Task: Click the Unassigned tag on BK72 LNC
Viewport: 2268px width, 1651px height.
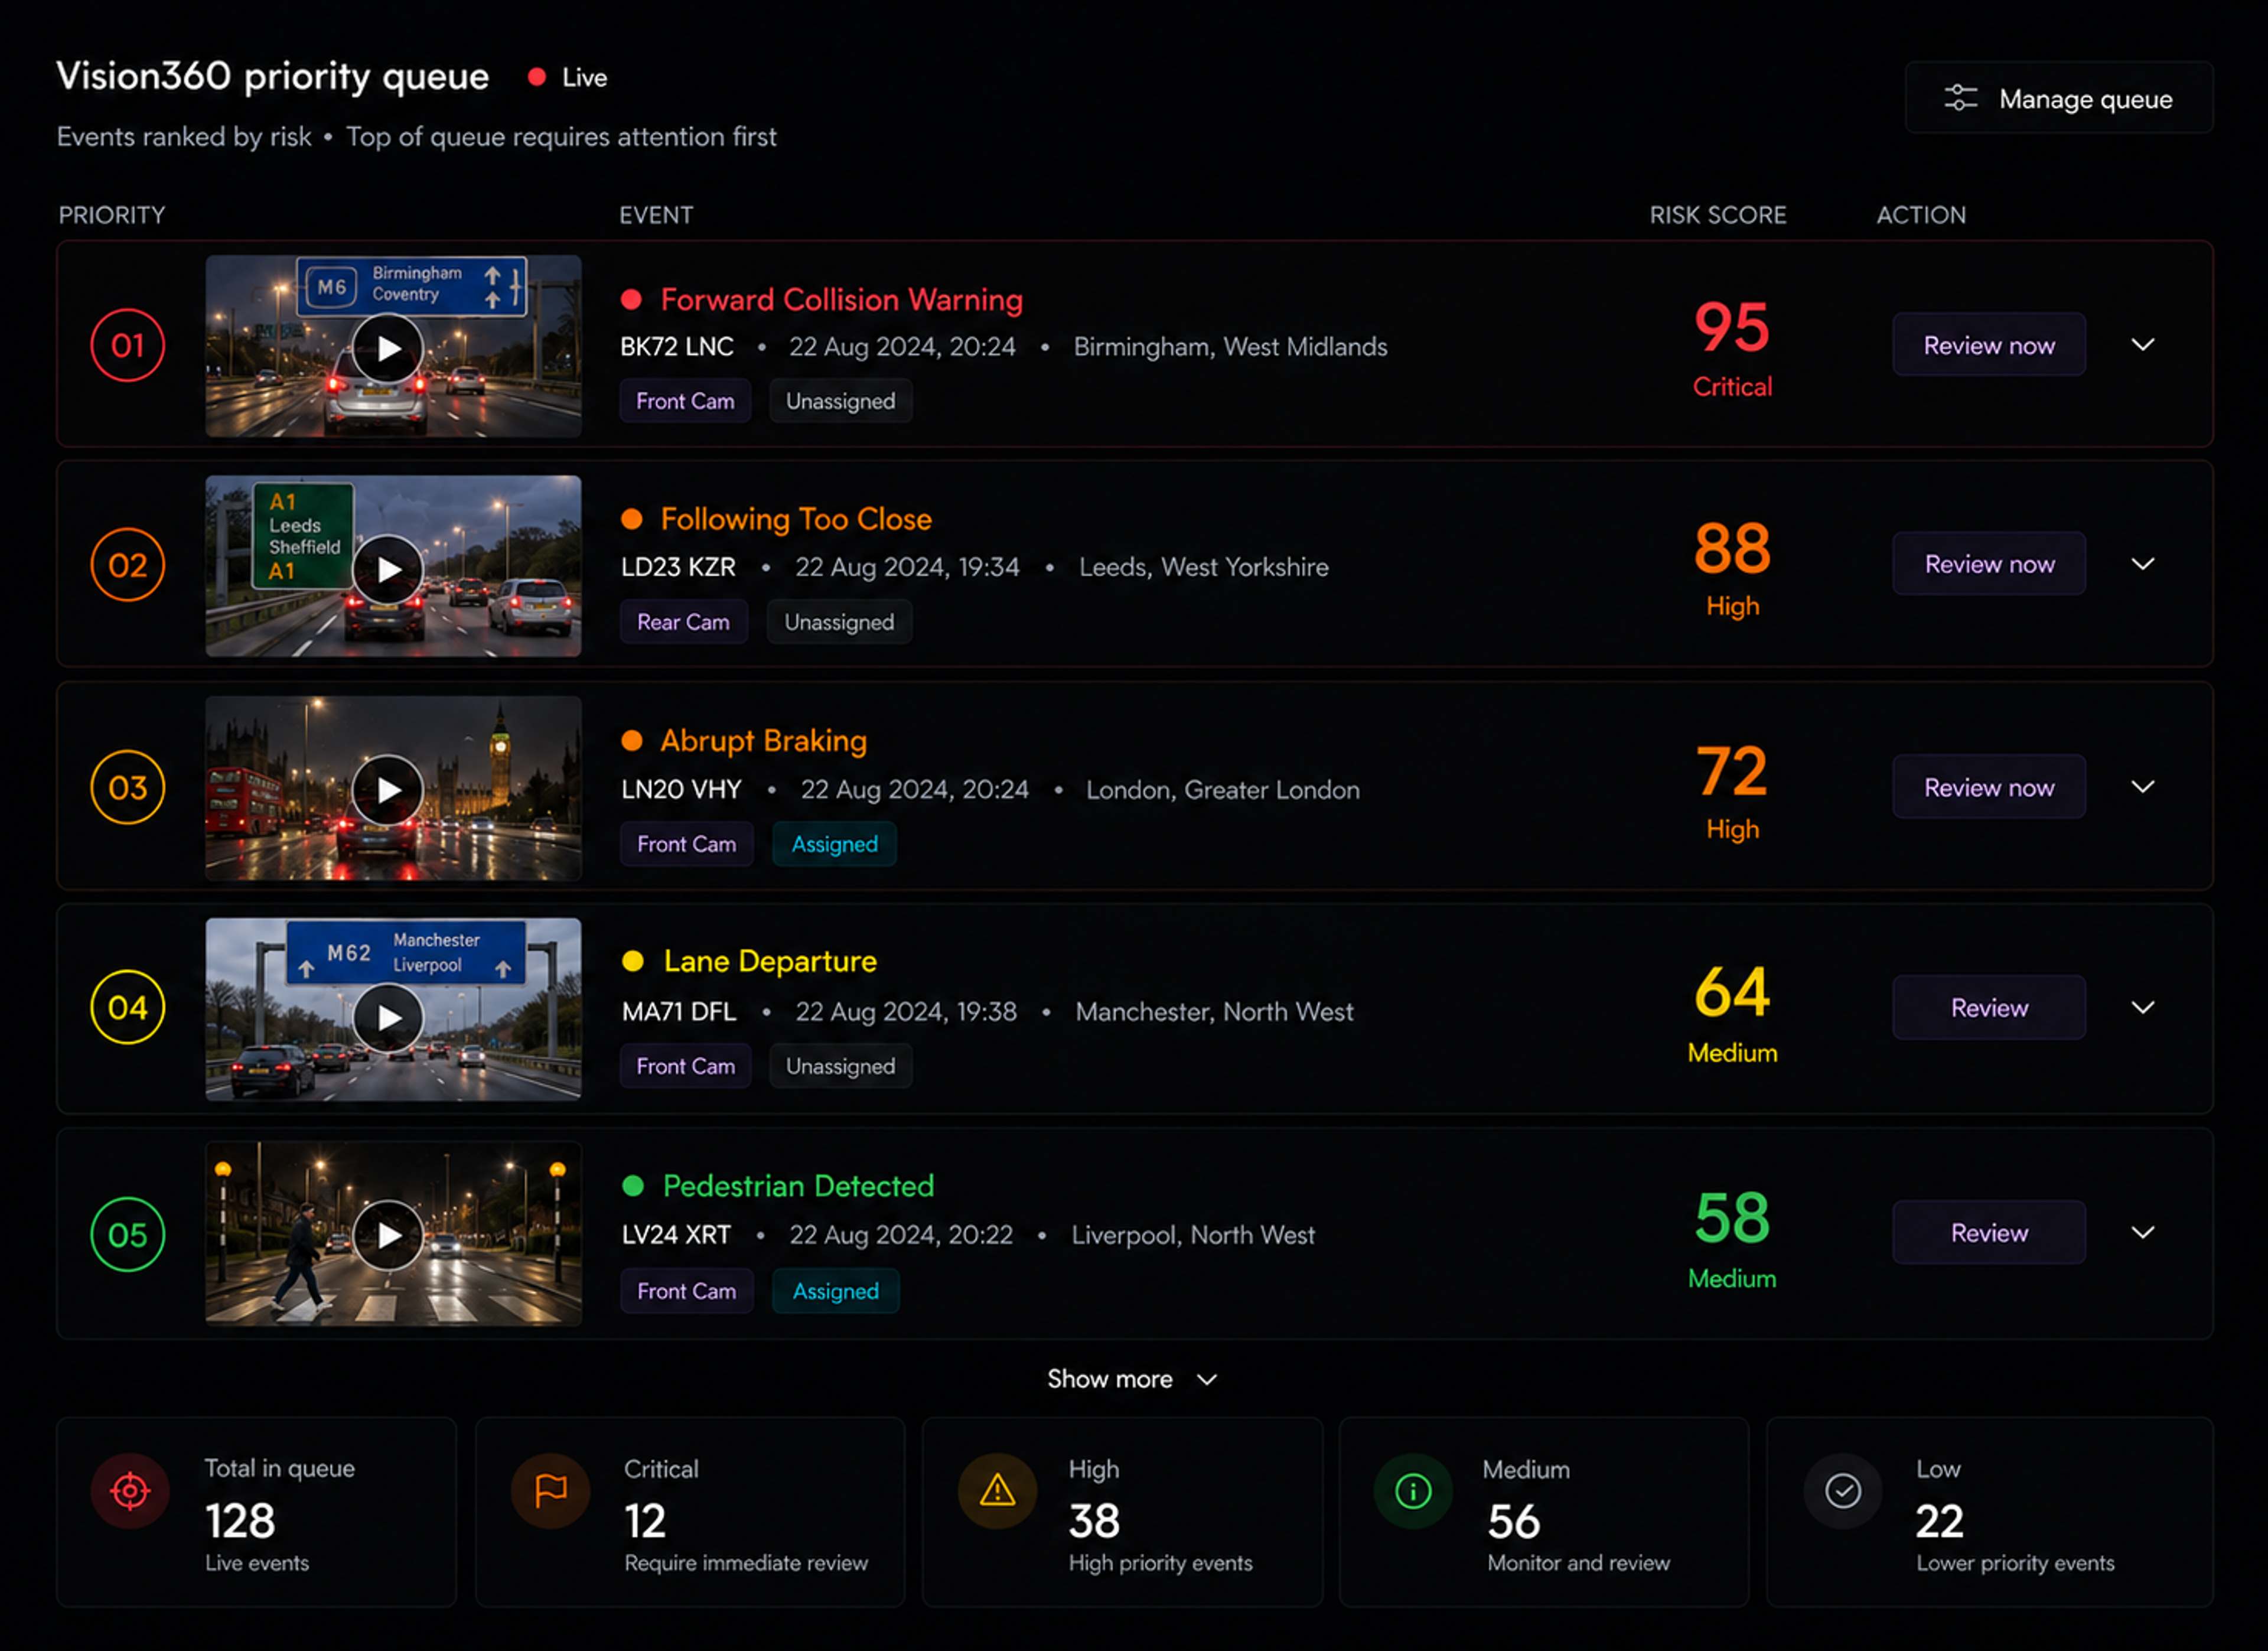Action: (840, 401)
